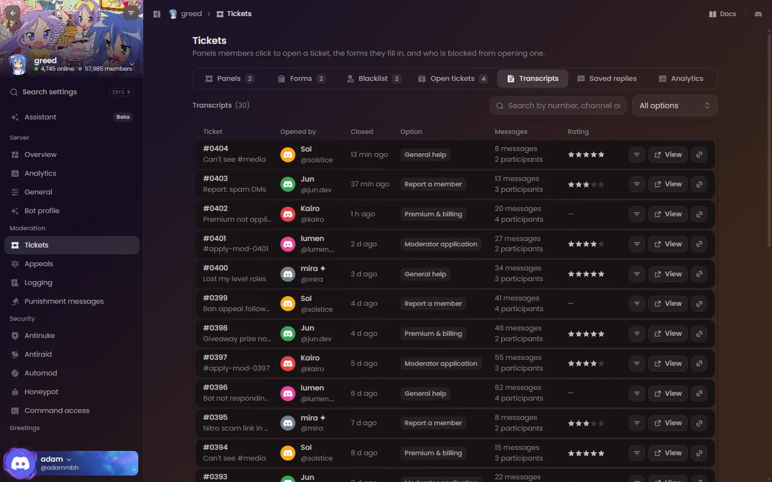Open the Discord icon in the top bar

758,14
